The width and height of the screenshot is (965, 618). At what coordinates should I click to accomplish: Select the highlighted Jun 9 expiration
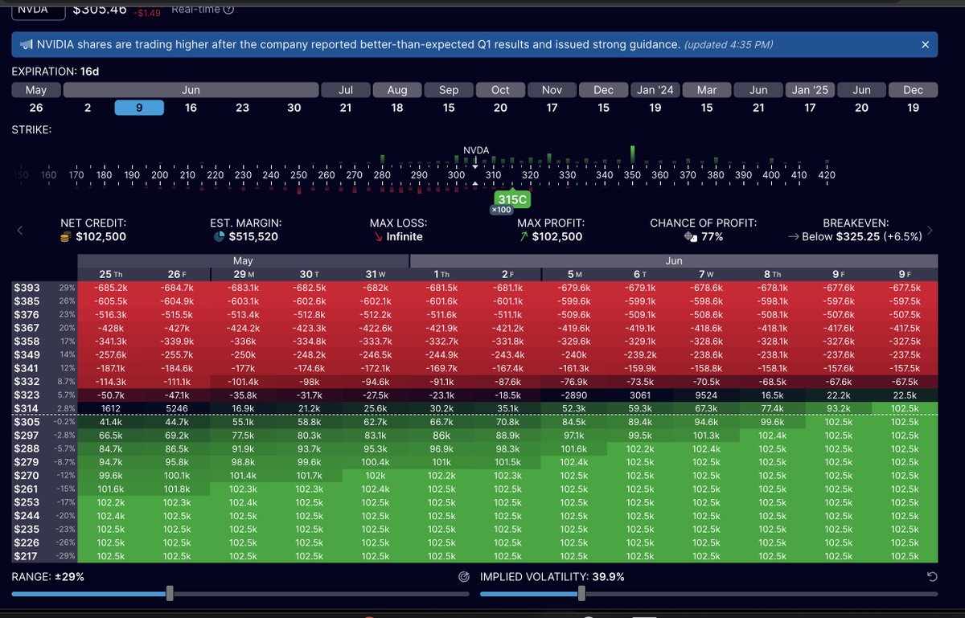[x=139, y=108]
